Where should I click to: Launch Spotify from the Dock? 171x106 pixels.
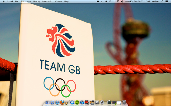[x=77, y=102]
